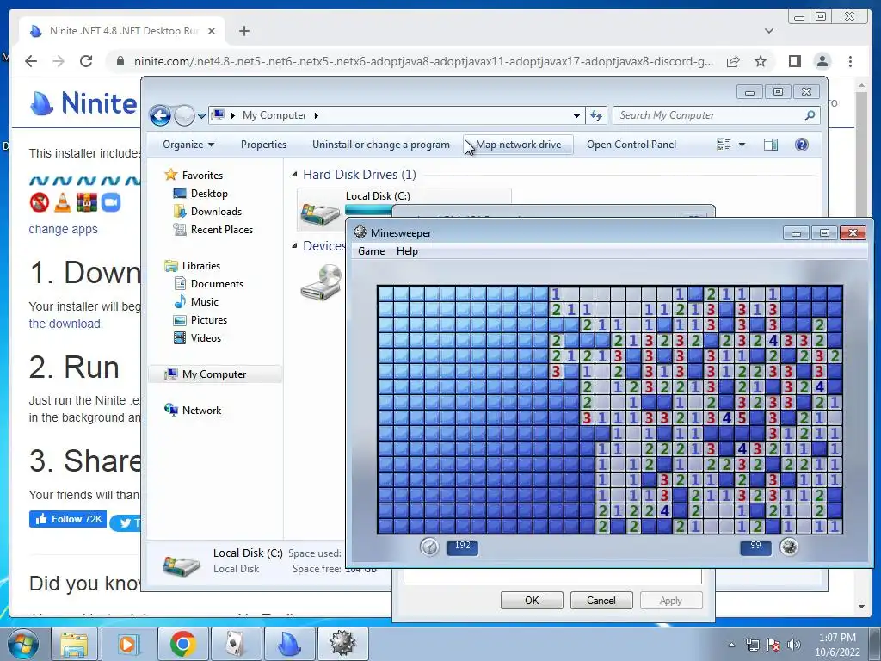This screenshot has height=661, width=881.
Task: Switch to Chrome from the taskbar
Action: click(182, 644)
